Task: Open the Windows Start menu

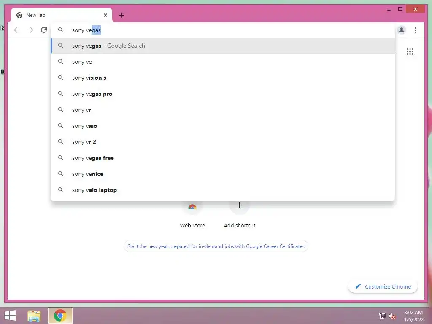Action: pos(10,316)
